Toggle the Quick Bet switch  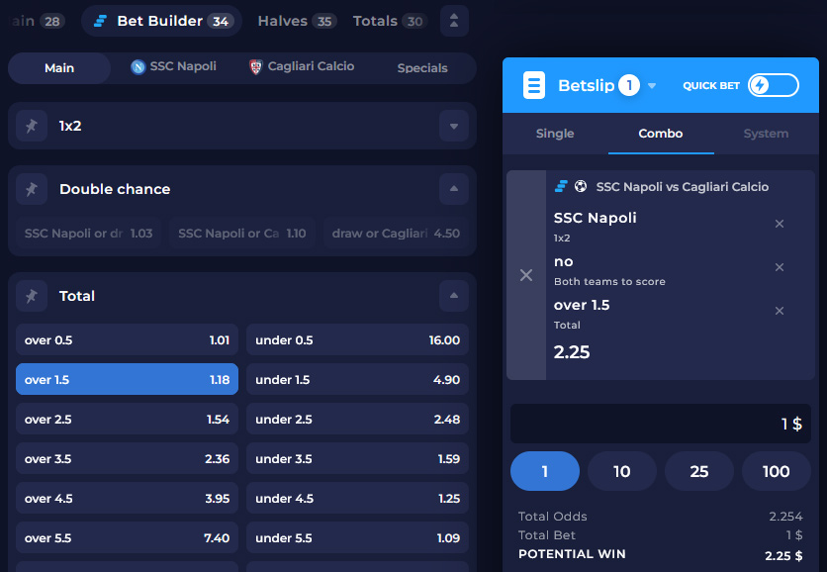(774, 85)
